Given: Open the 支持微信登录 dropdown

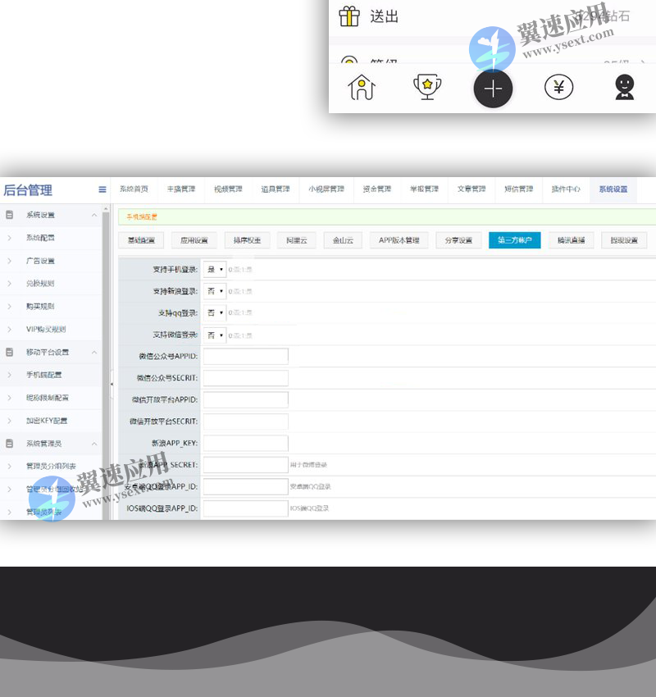Looking at the screenshot, I should tap(215, 335).
